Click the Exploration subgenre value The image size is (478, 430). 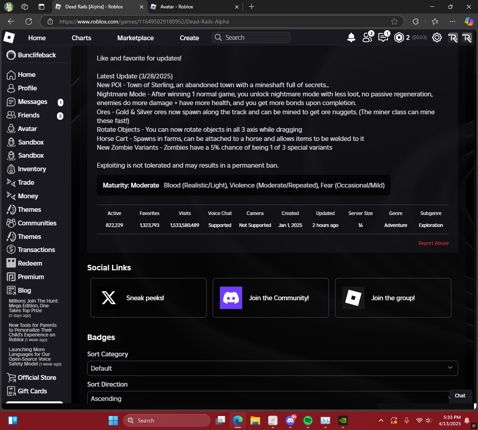pos(431,225)
